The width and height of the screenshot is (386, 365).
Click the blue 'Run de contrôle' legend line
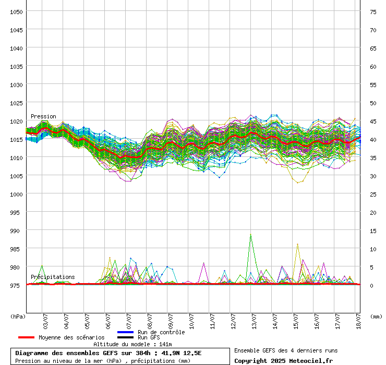[x=126, y=332]
